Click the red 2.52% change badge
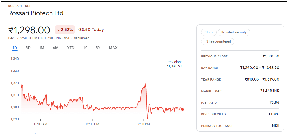Image resolution: width=288 pixels, height=135 pixels. click(65, 30)
